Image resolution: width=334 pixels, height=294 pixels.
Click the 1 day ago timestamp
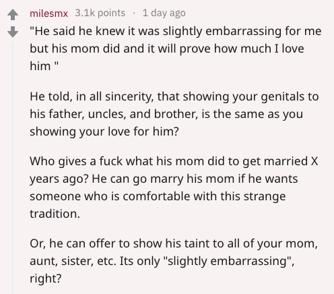pos(164,13)
